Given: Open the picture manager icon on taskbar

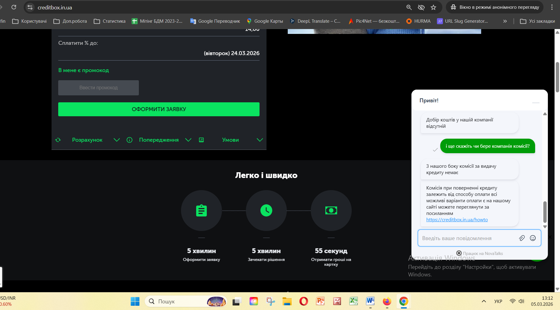Looking at the screenshot, I should [x=337, y=301].
